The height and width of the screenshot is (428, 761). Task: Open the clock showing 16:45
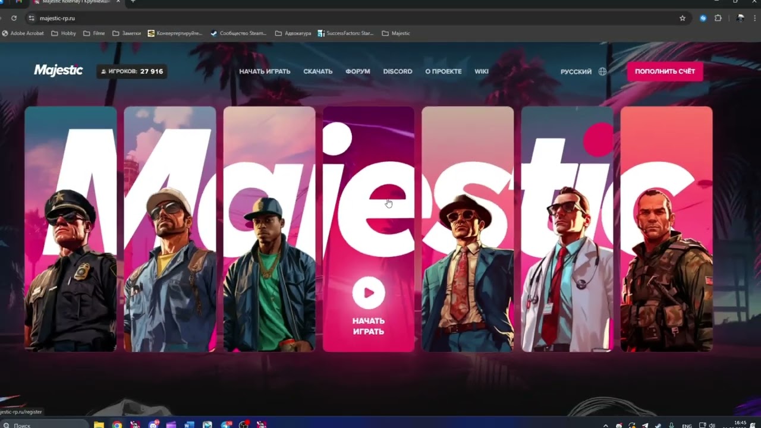point(740,424)
